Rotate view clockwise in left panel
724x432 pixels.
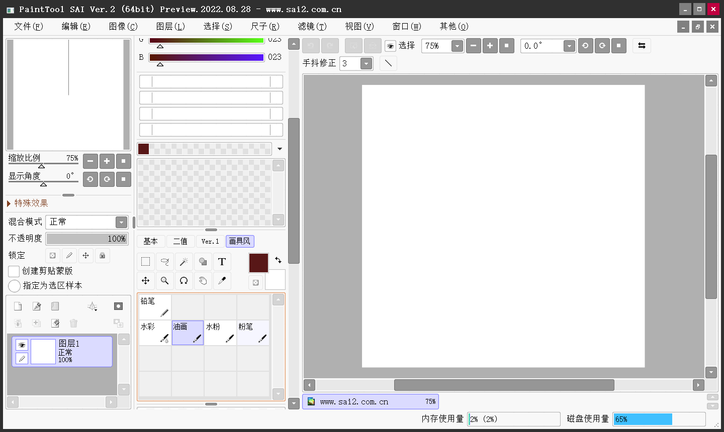tap(107, 179)
